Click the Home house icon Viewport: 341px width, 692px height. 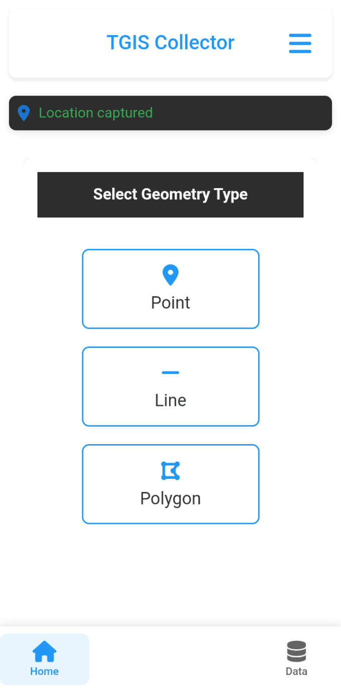(x=45, y=651)
